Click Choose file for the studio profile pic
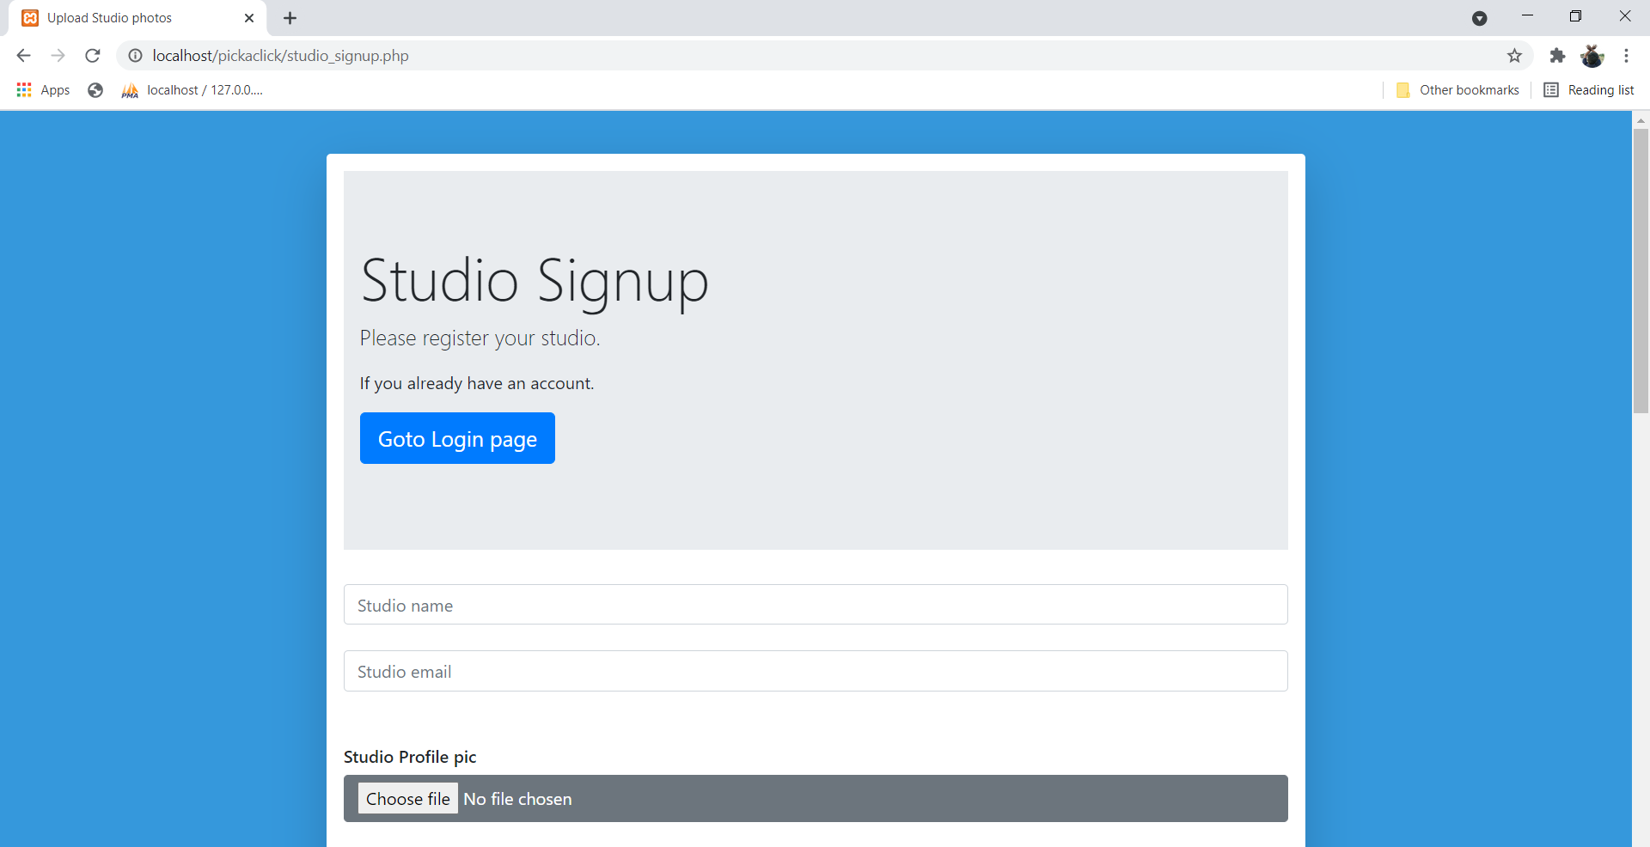 (x=407, y=798)
